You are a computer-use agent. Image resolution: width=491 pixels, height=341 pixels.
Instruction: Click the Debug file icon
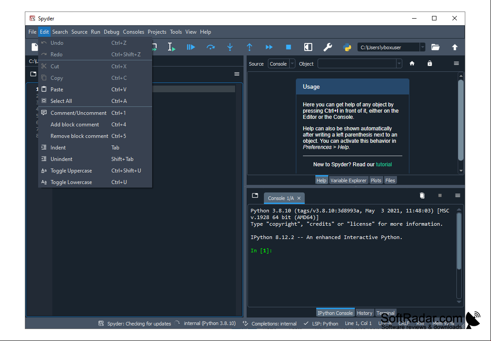[x=191, y=47]
